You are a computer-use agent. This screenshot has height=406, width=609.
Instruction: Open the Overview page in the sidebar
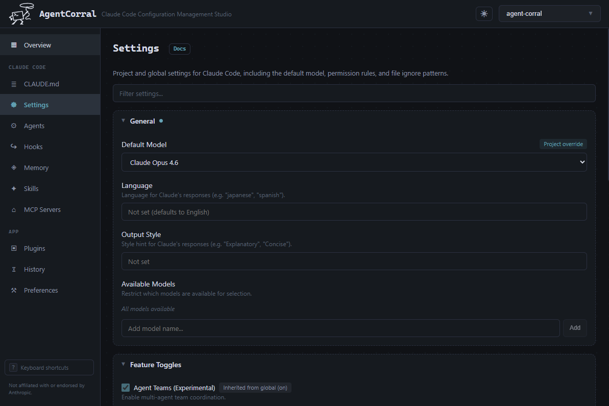click(x=37, y=45)
